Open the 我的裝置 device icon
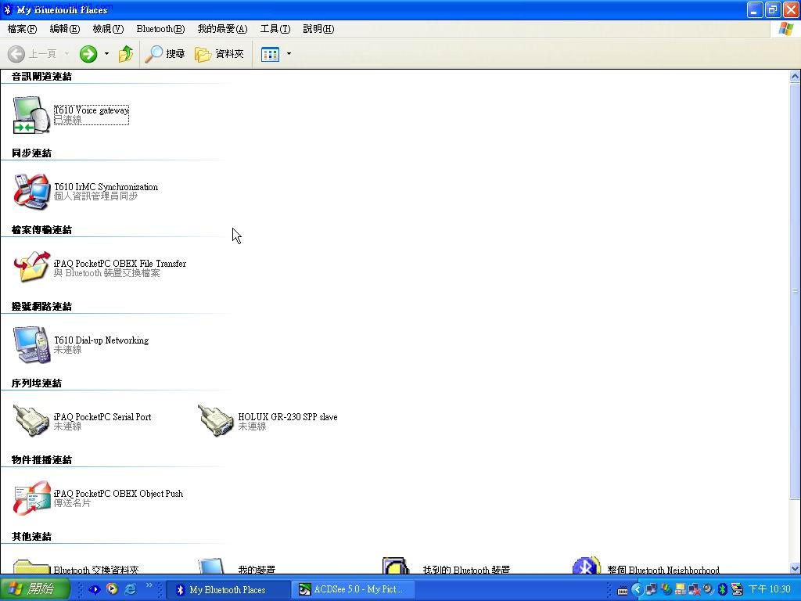This screenshot has height=601, width=801. pos(212,566)
